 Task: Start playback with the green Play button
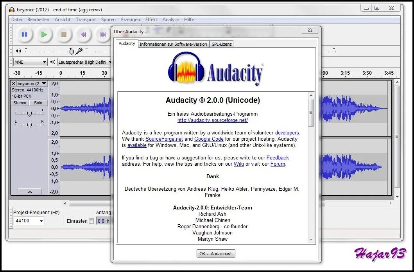click(x=44, y=34)
